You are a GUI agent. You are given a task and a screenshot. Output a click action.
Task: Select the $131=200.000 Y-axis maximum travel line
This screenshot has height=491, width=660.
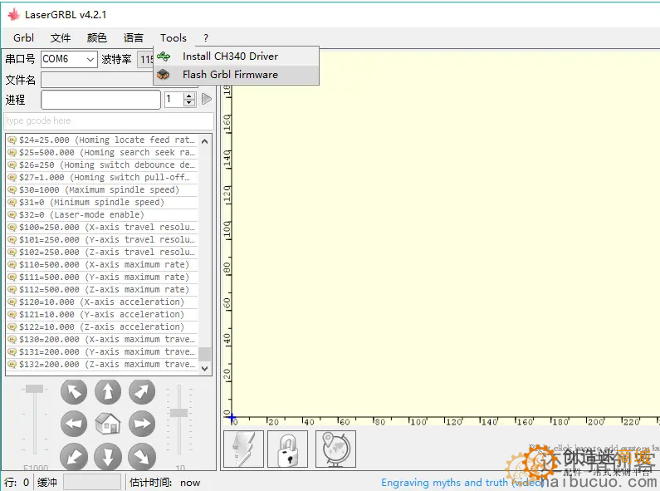coord(102,352)
